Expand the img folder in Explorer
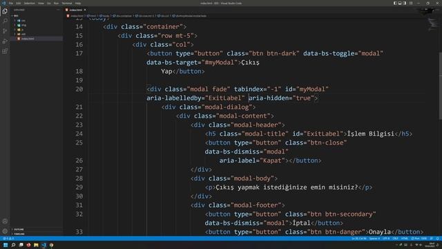This screenshot has height=249, width=442. click(23, 25)
